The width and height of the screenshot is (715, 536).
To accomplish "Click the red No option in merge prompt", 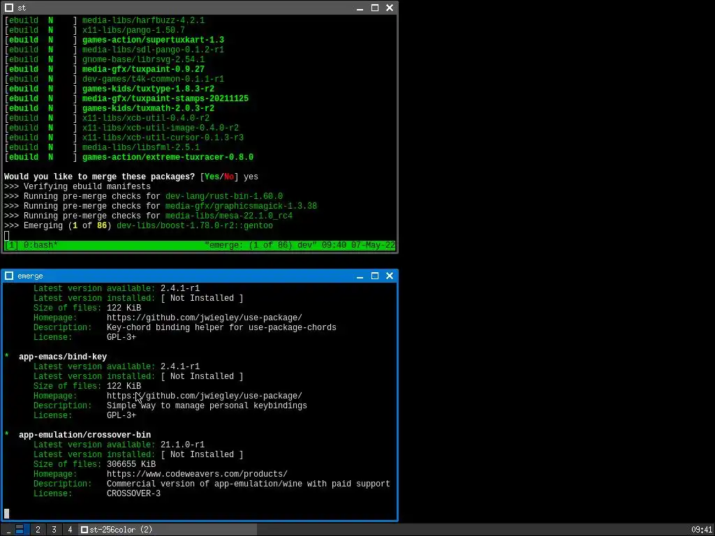I will tap(229, 177).
